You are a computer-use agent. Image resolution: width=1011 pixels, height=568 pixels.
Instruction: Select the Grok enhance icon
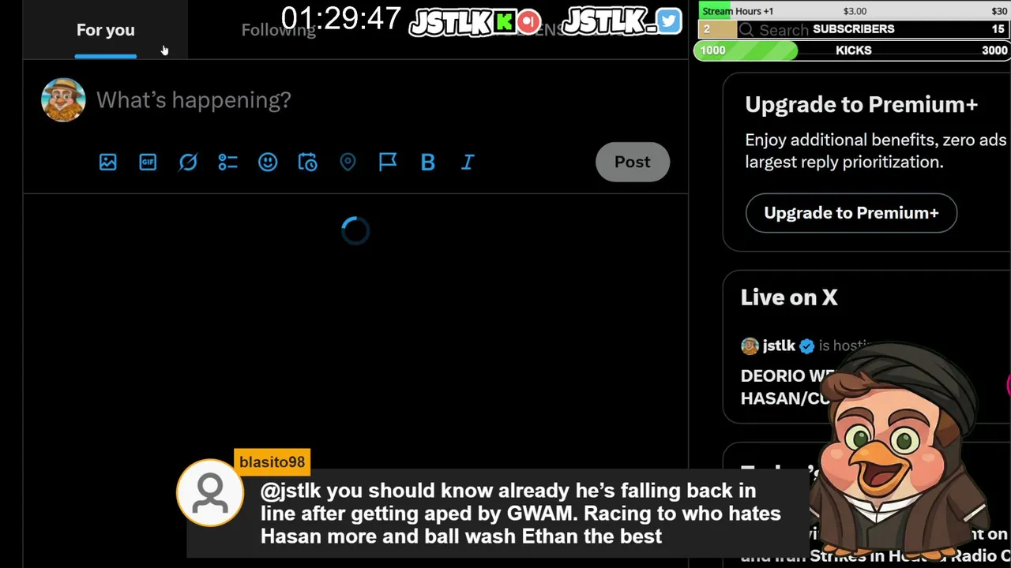[x=188, y=162]
